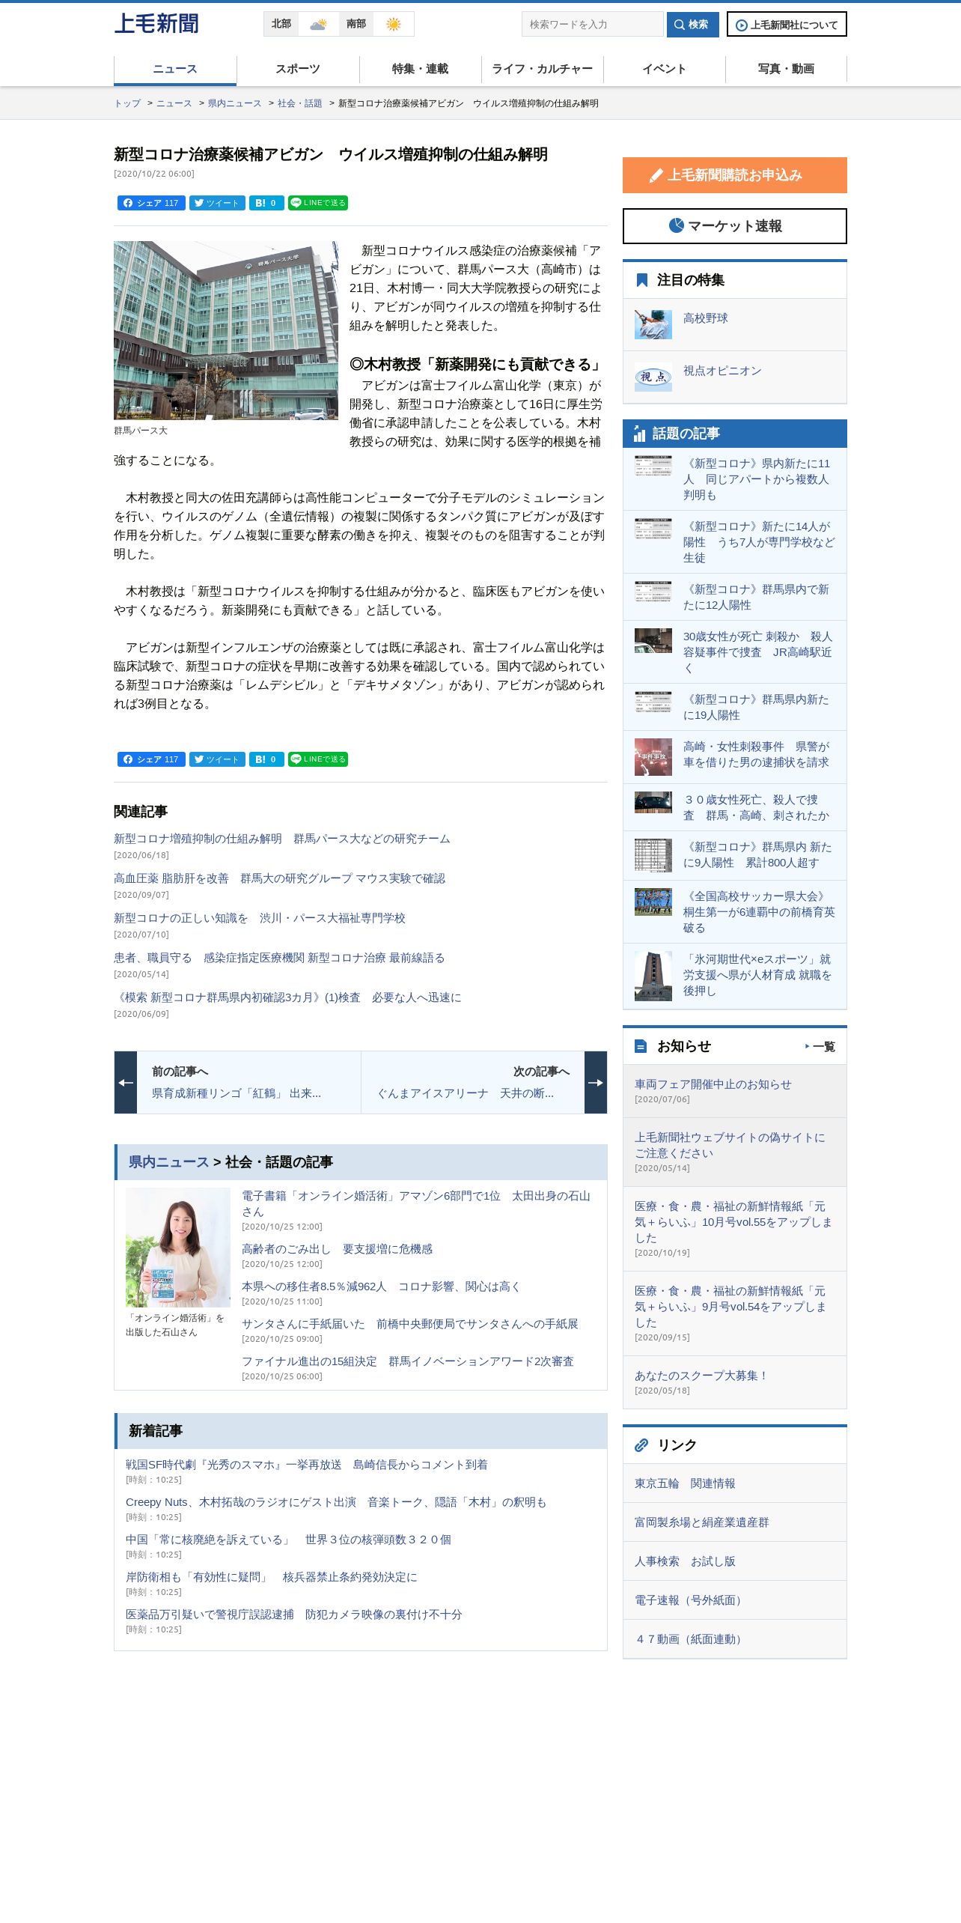This screenshot has width=961, height=1923.
Task: Open related 新型コロナ増殖抑制の仕組み解明 article
Action: (x=282, y=839)
